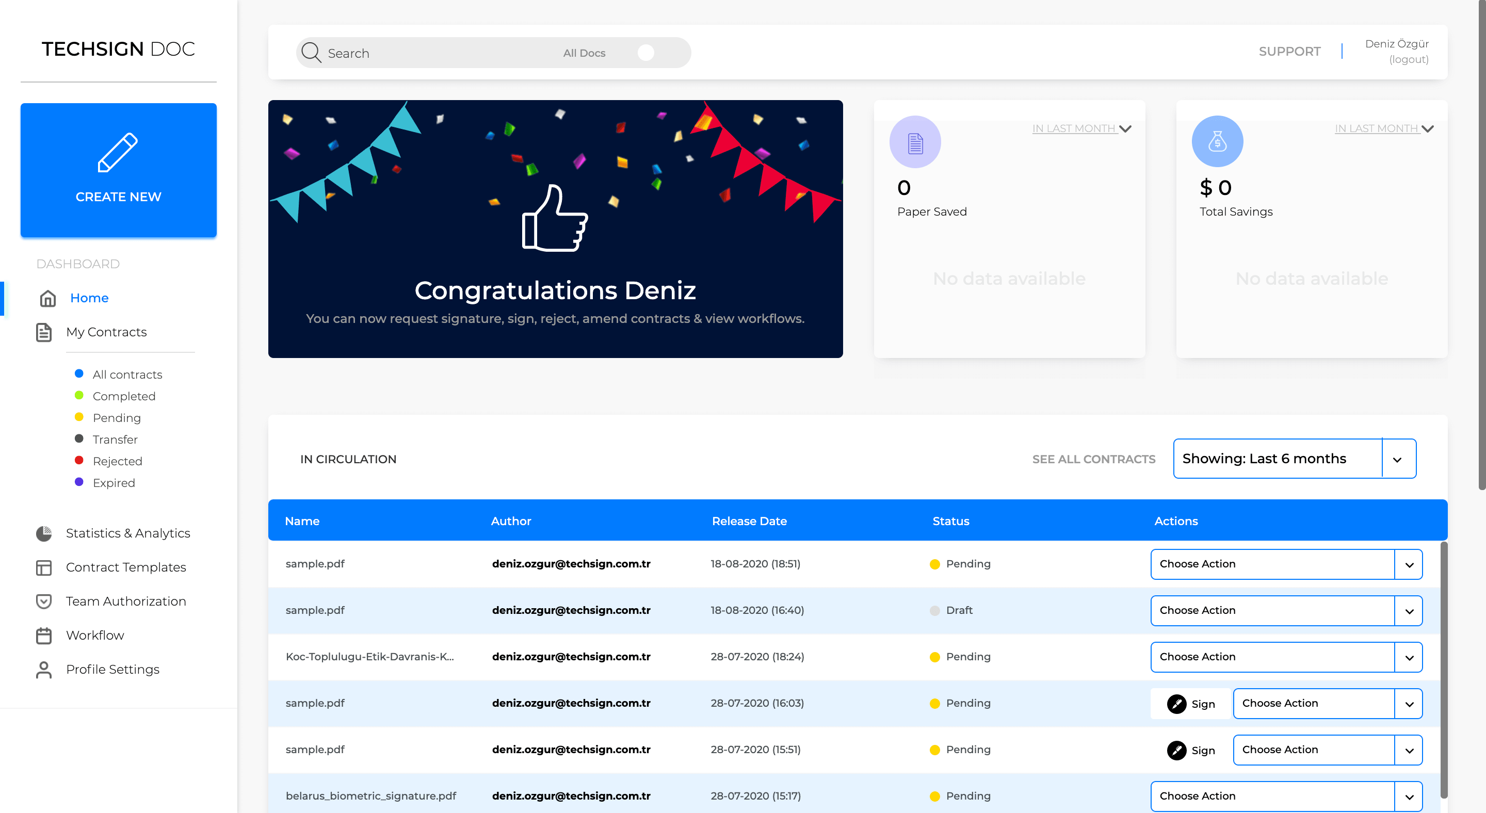Image resolution: width=1486 pixels, height=813 pixels.
Task: Click the Statistics & Analytics pie icon
Action: pos(44,533)
